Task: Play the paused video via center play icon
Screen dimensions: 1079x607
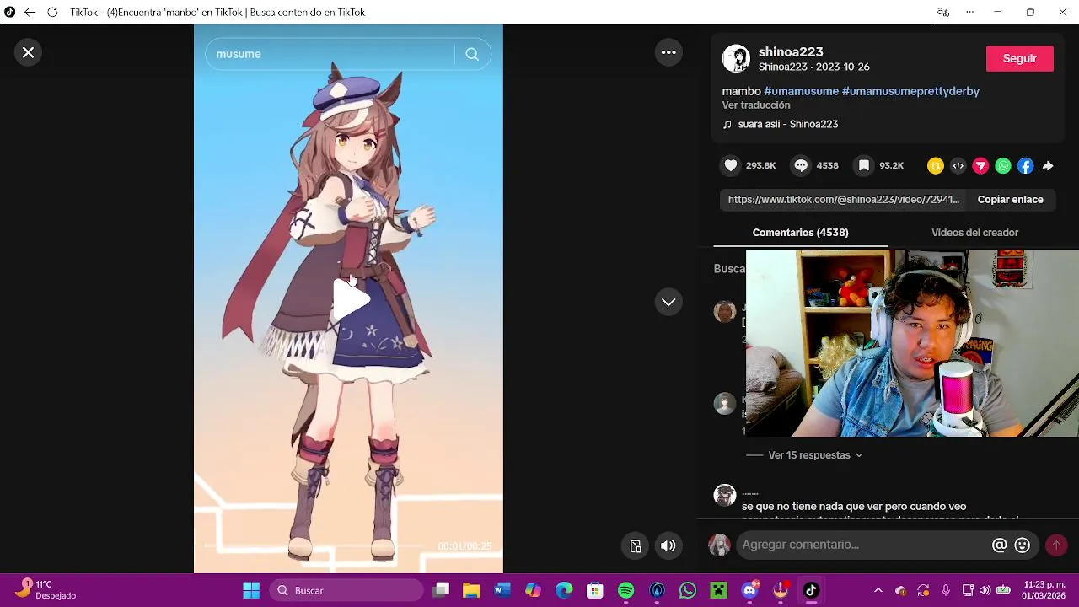Action: click(x=351, y=300)
